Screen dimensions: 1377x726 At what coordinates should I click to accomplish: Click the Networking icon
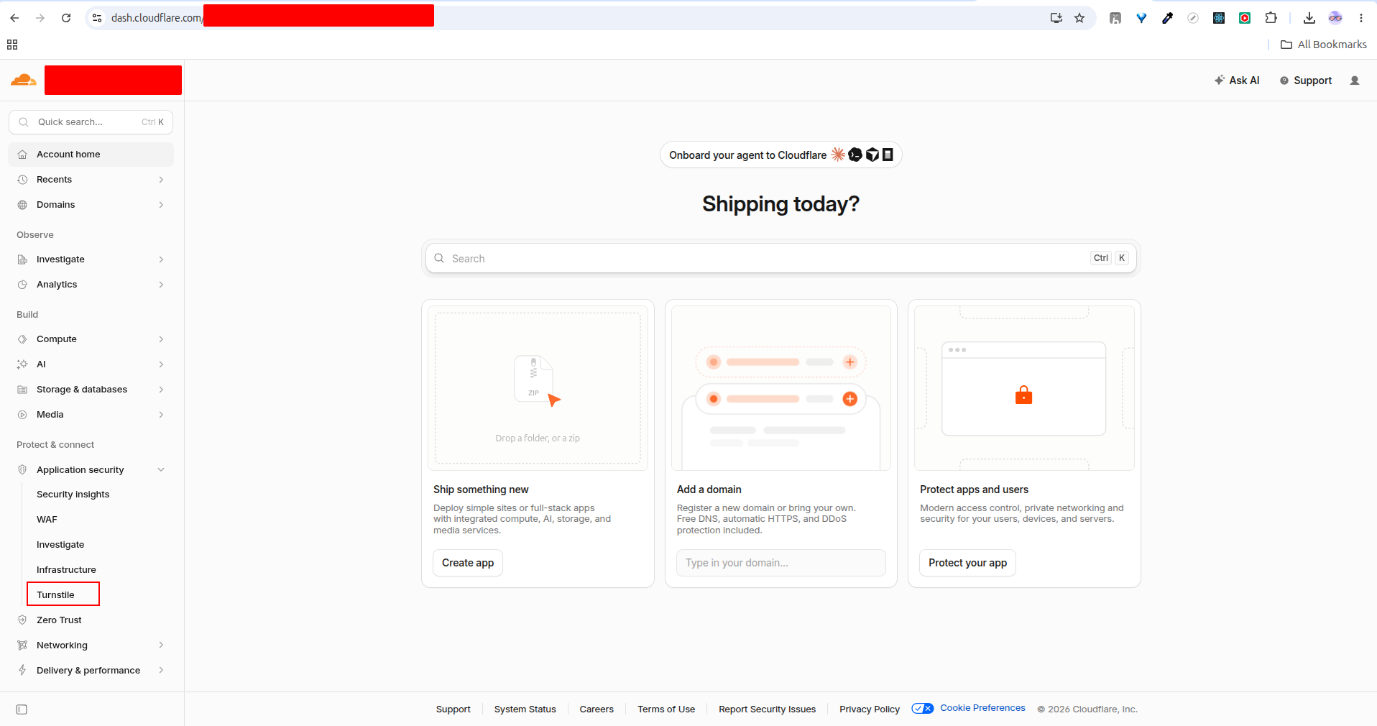22,645
